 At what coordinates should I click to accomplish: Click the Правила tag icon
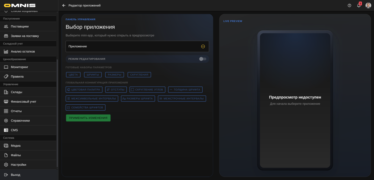(6, 77)
